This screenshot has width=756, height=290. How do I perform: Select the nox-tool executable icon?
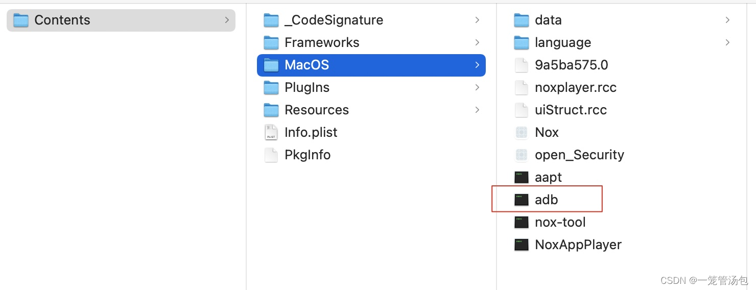pyautogui.click(x=521, y=222)
